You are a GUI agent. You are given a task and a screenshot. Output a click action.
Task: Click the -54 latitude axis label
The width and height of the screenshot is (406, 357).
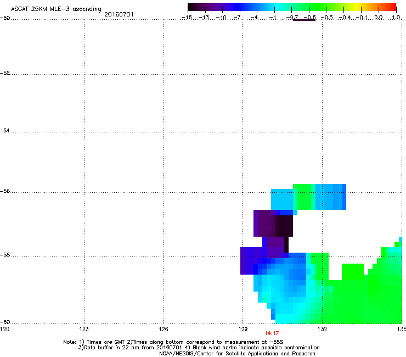(x=5, y=131)
